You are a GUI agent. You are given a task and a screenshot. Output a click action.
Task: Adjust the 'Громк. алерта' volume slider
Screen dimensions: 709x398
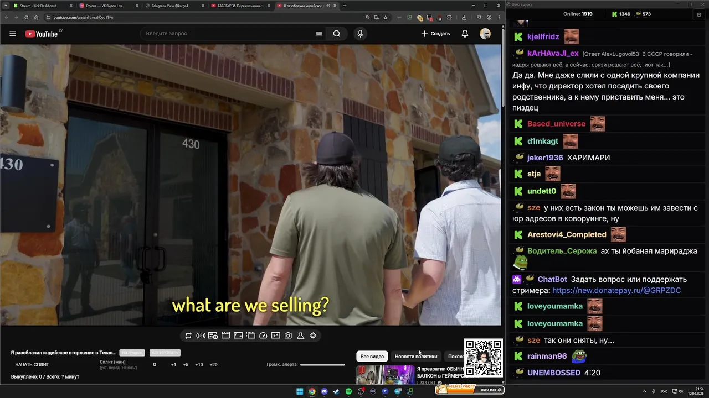pos(322,365)
